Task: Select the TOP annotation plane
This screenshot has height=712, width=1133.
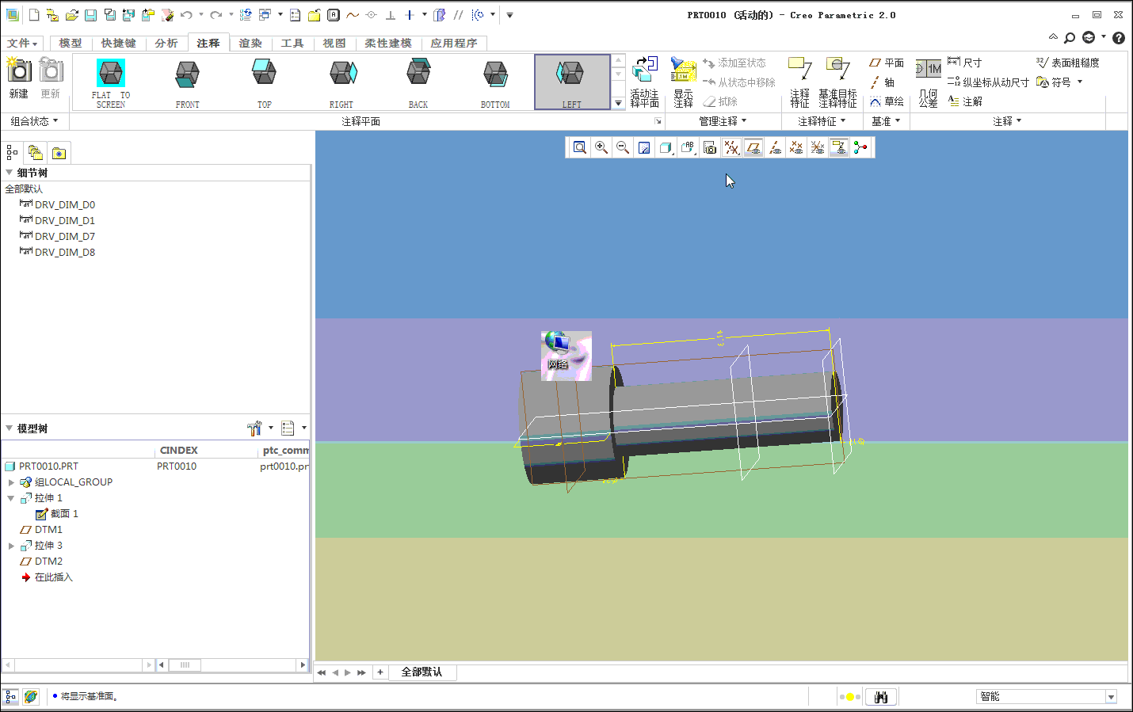Action: point(265,82)
